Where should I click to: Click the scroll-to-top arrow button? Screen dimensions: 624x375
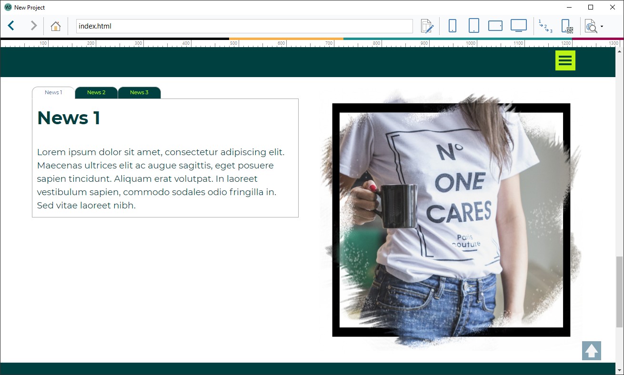[592, 351]
